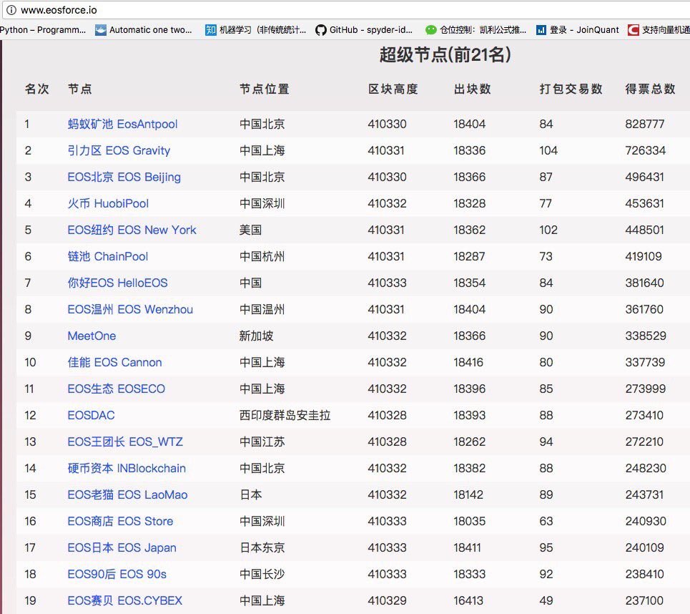The image size is (690, 614).
Task: Open the Python – Programm... bookmark
Action: coord(43,30)
